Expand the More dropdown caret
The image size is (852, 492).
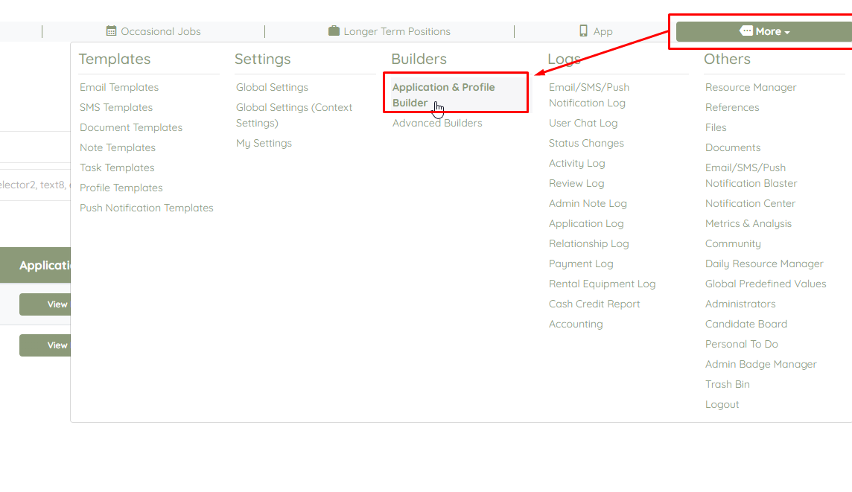pos(786,32)
